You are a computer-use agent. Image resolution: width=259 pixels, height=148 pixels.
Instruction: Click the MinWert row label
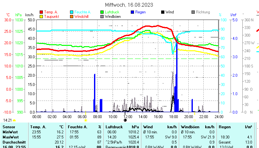10,132
